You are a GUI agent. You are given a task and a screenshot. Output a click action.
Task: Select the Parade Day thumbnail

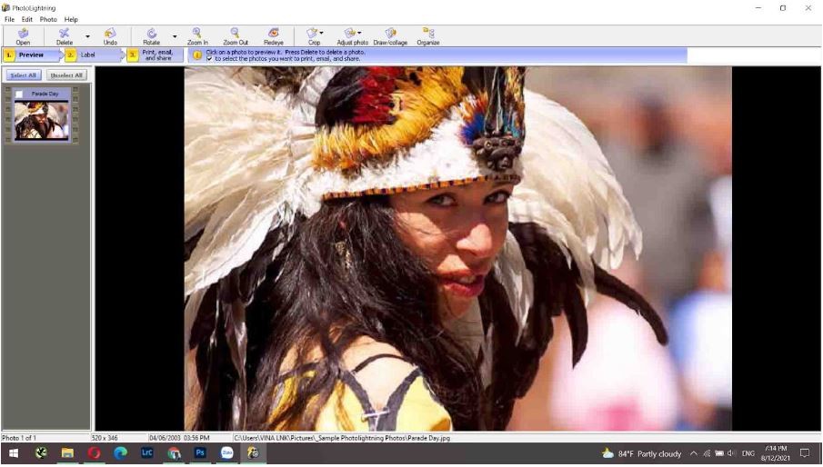click(x=42, y=120)
